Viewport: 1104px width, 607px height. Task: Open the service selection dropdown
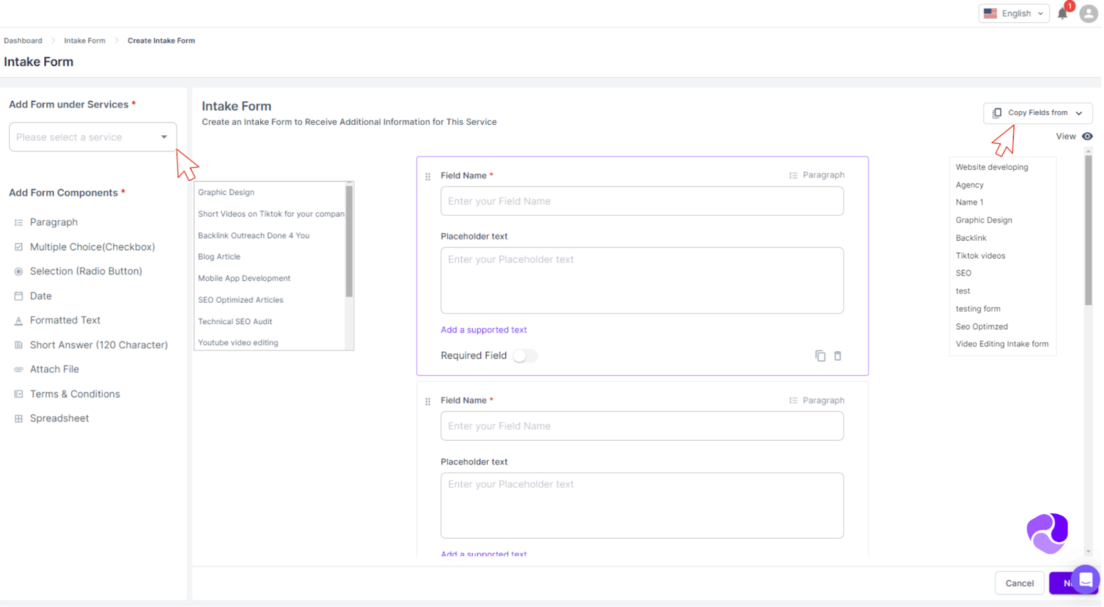coord(92,137)
